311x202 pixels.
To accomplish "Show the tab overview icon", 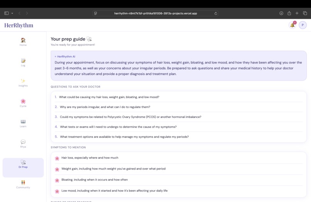I will [x=305, y=13].
